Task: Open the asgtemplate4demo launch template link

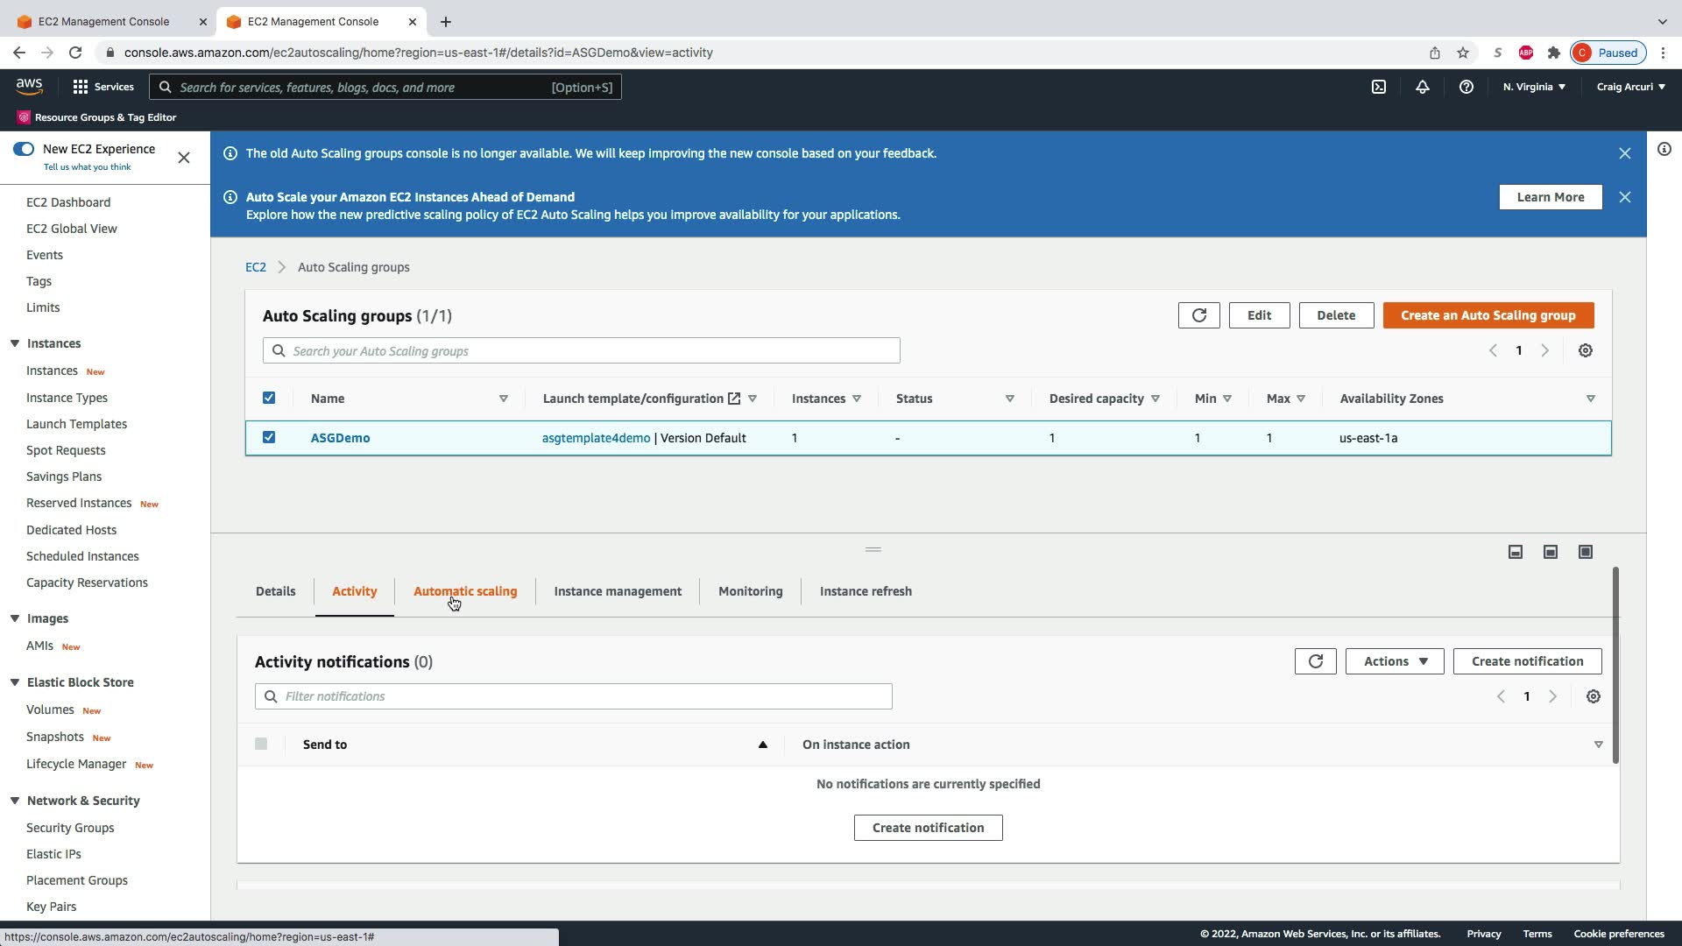Action: tap(596, 438)
